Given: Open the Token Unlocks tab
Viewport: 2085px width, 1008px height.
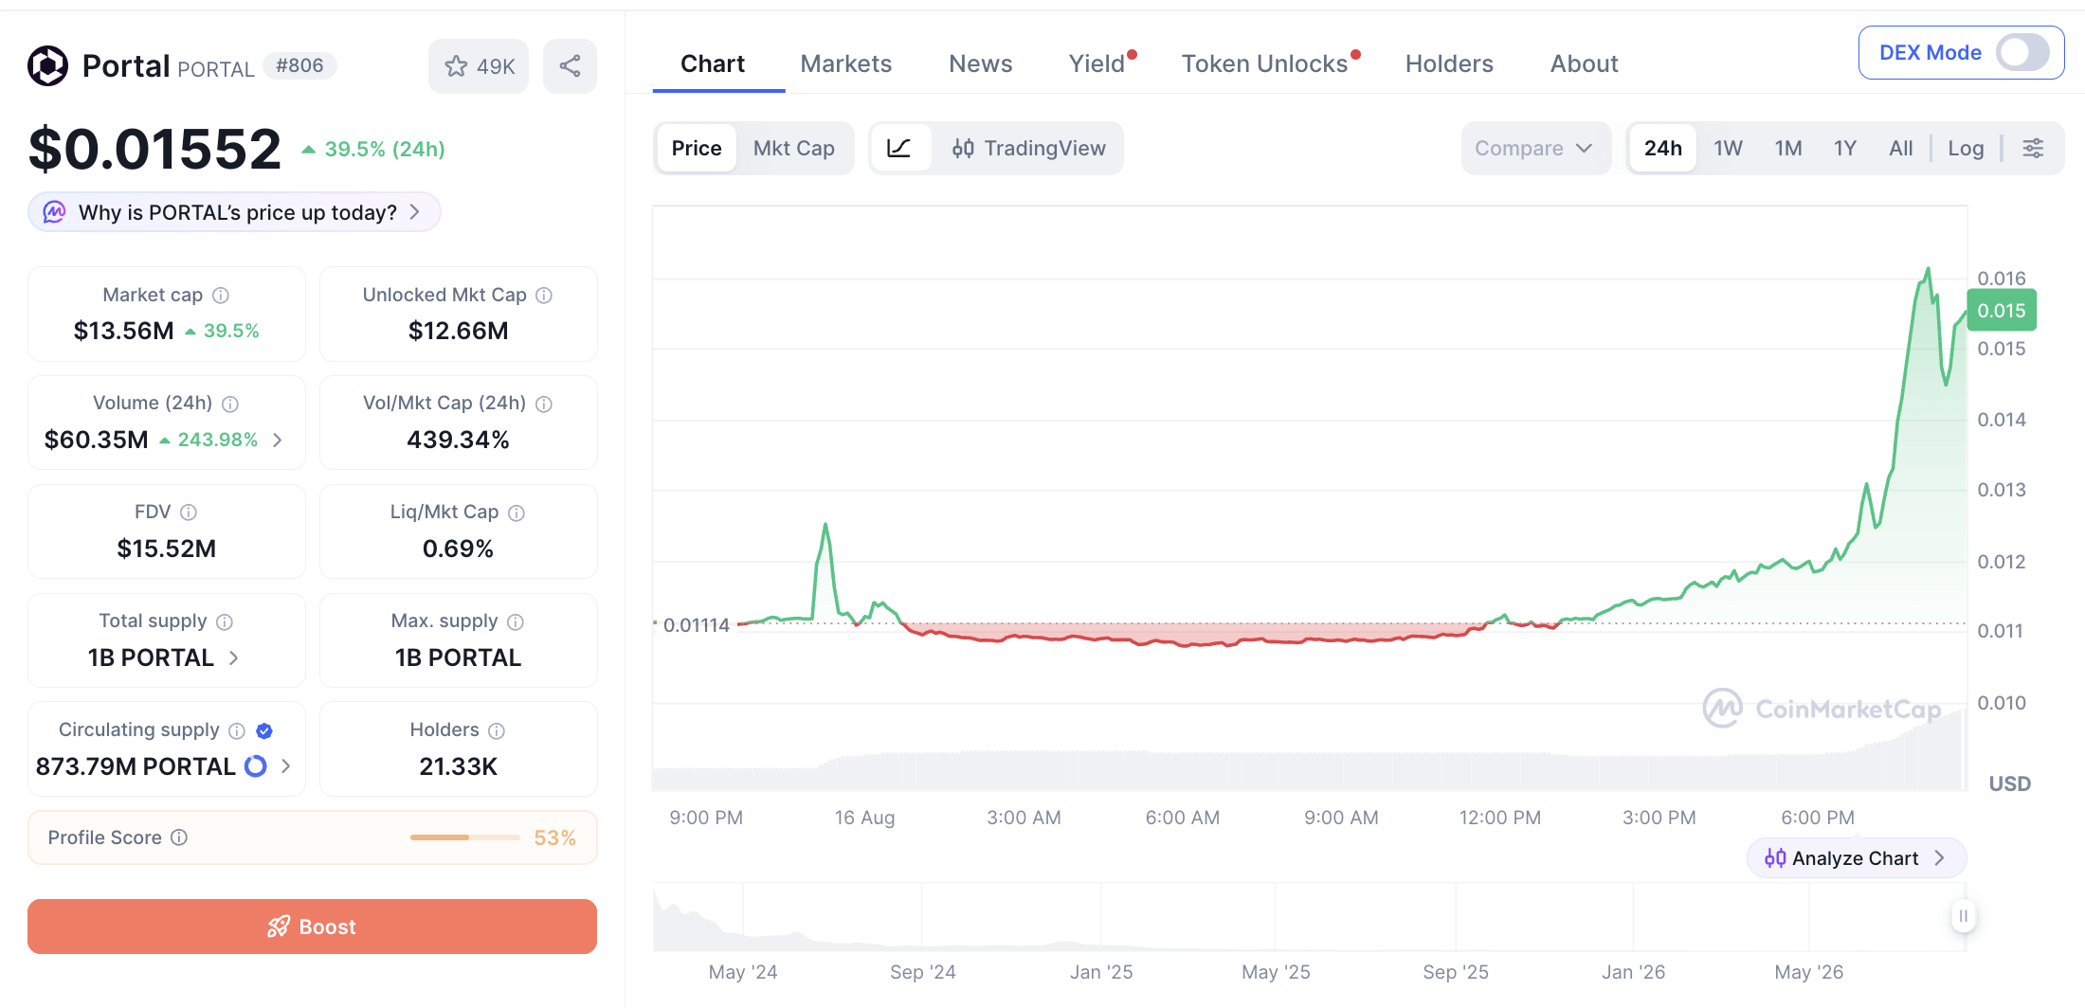Looking at the screenshot, I should tap(1264, 63).
